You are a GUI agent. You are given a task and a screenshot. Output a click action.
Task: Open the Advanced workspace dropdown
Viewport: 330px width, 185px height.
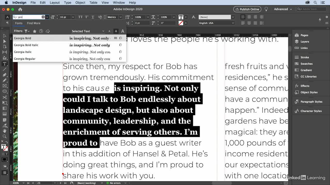pos(283,9)
